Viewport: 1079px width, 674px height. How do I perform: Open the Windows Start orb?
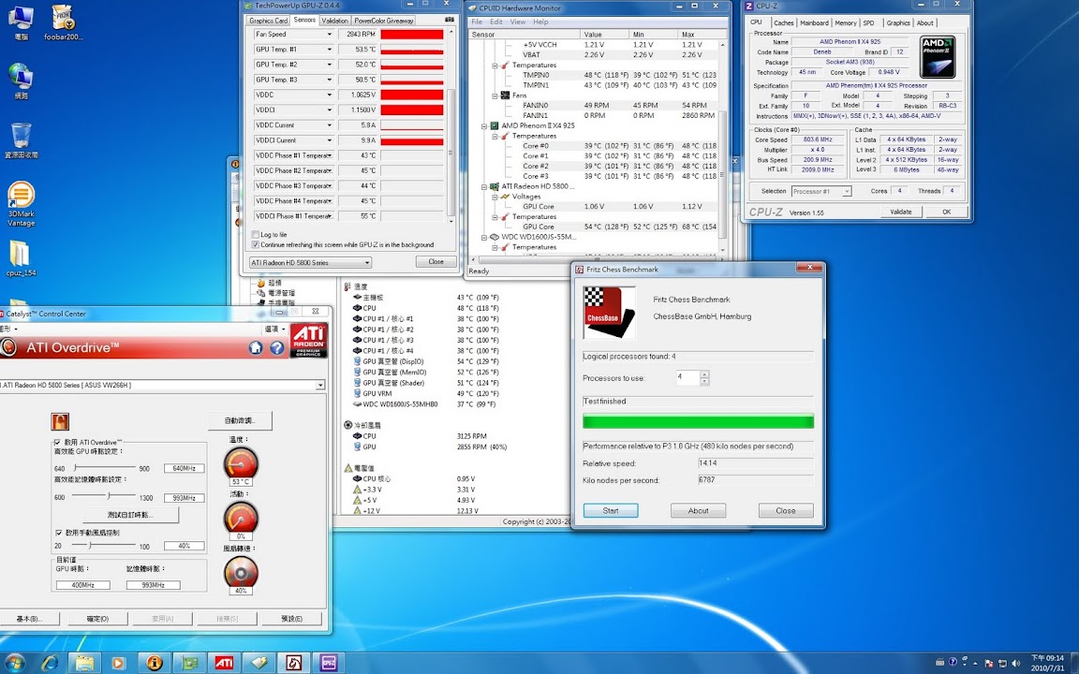pyautogui.click(x=14, y=663)
